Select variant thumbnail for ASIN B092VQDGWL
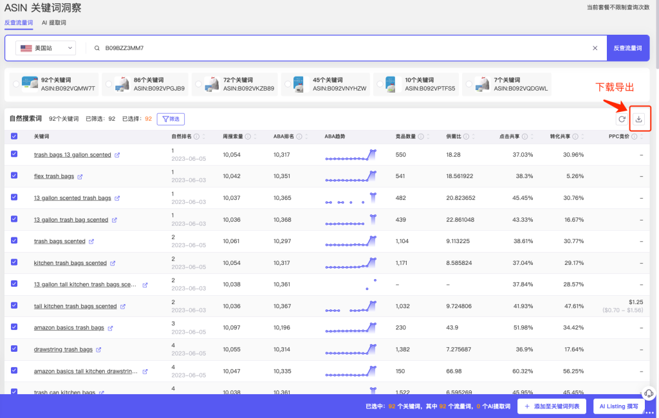This screenshot has height=418, width=659. [x=481, y=84]
